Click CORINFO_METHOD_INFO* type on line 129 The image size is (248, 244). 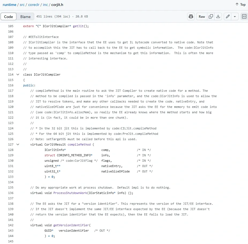coord(75,155)
